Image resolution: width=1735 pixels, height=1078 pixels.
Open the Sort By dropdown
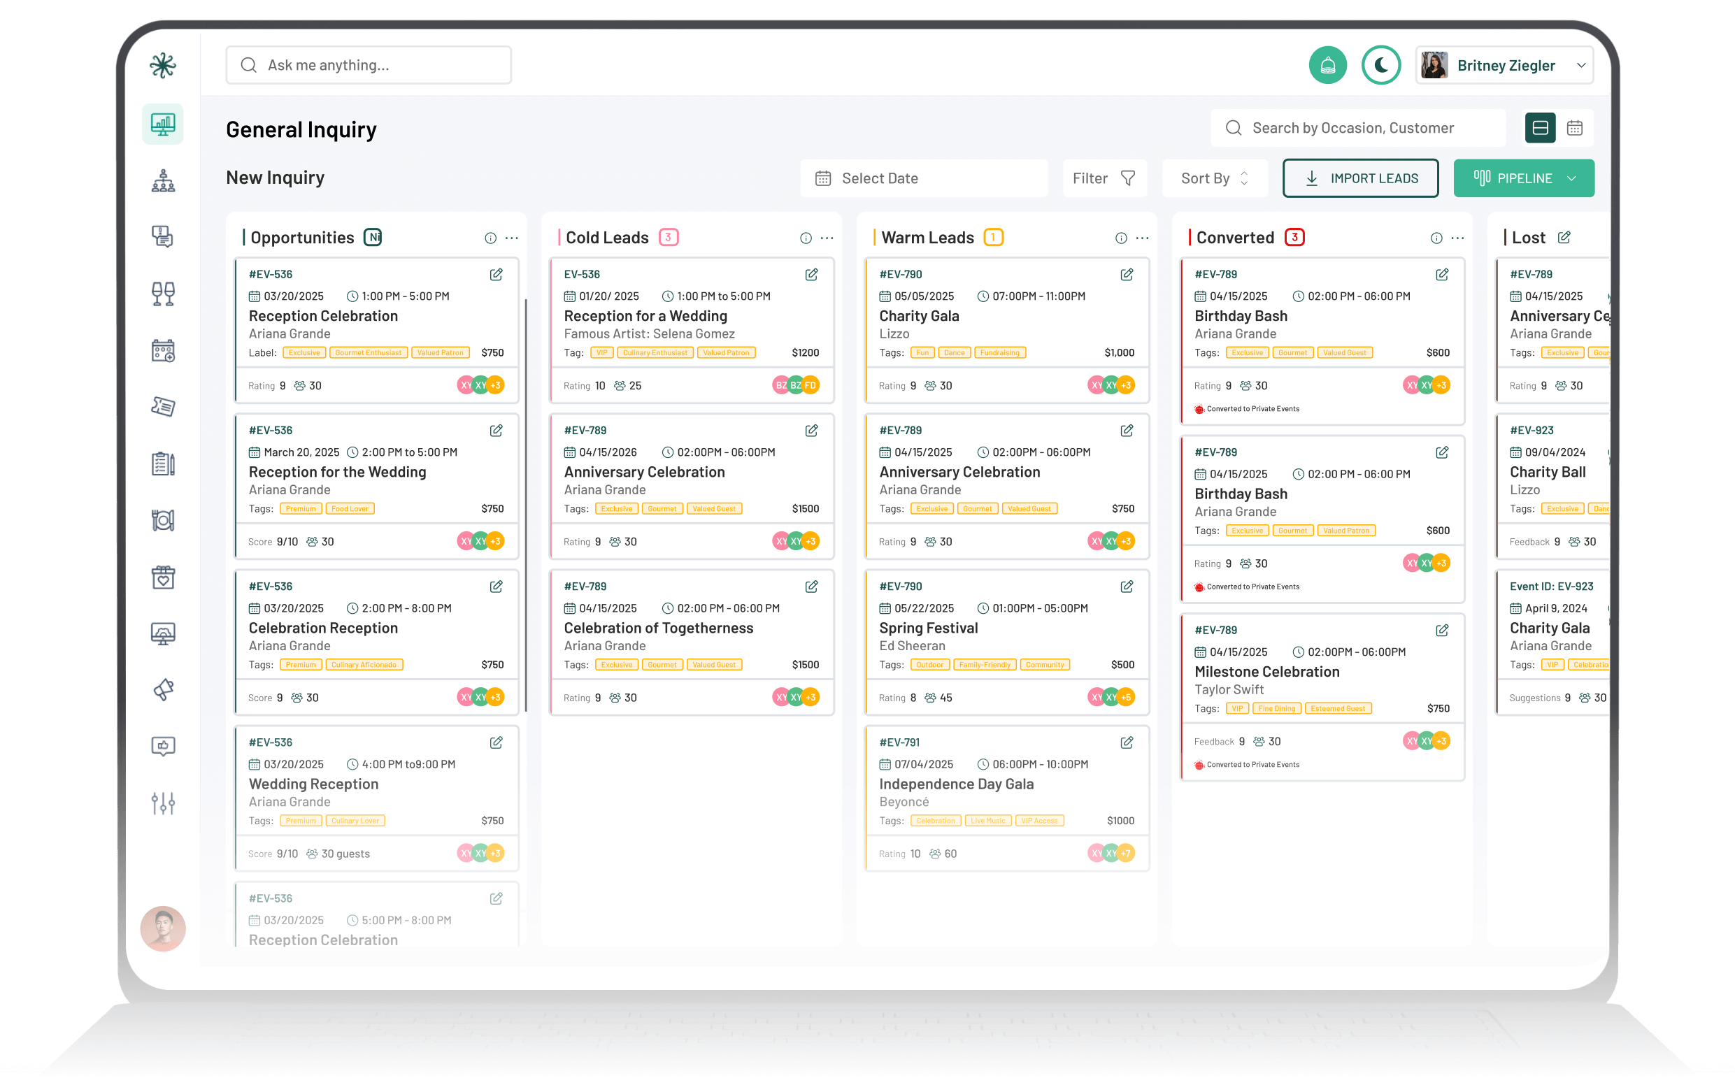click(1214, 178)
